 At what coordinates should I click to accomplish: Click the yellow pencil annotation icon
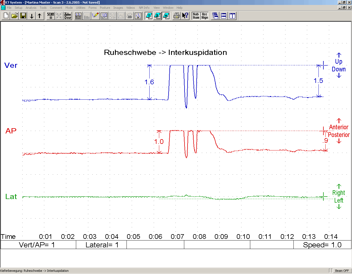[95, 16]
